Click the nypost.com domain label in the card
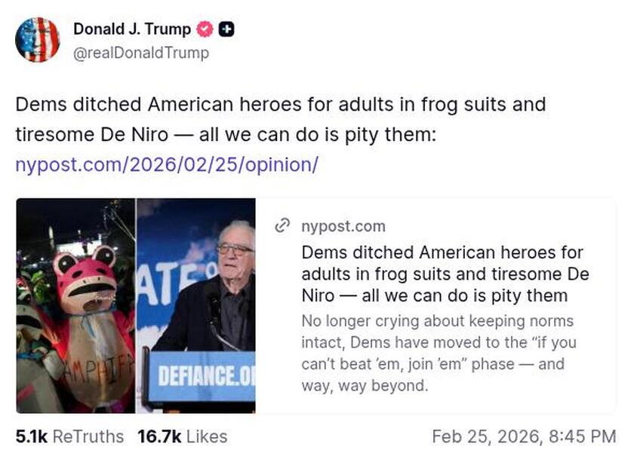The image size is (634, 462). coord(343,226)
